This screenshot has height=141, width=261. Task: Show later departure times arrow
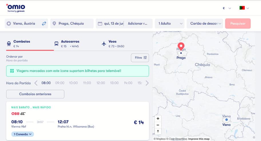tap(147, 83)
